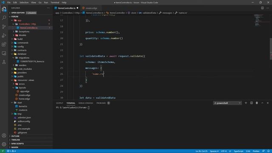Expand the NPM Scripts section
Viewport: 272px width, 153px height.
pos(17,144)
